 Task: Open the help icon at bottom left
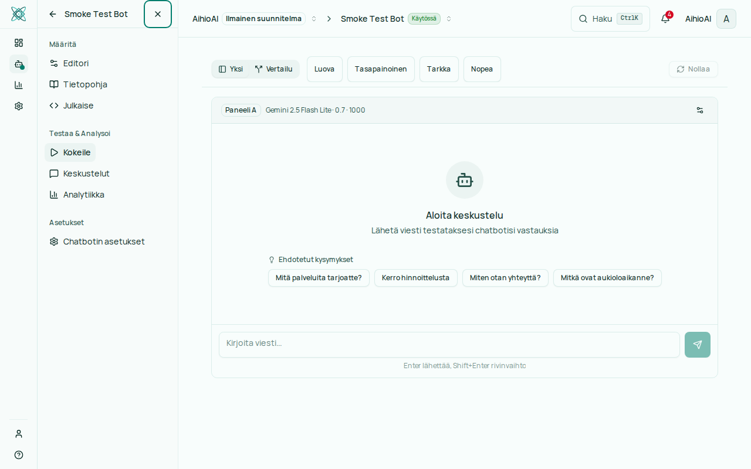point(18,455)
